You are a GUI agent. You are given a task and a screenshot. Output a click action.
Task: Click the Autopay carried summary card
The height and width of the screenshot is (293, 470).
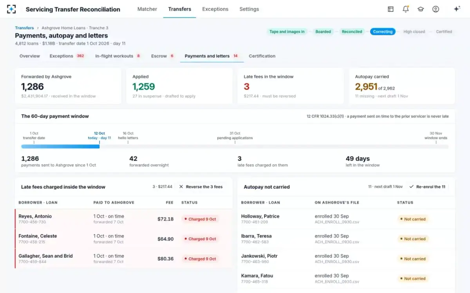pyautogui.click(x=402, y=86)
